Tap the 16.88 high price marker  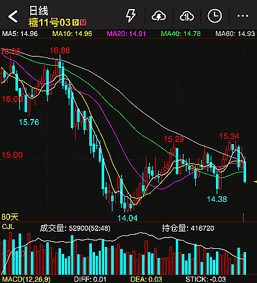coord(60,51)
